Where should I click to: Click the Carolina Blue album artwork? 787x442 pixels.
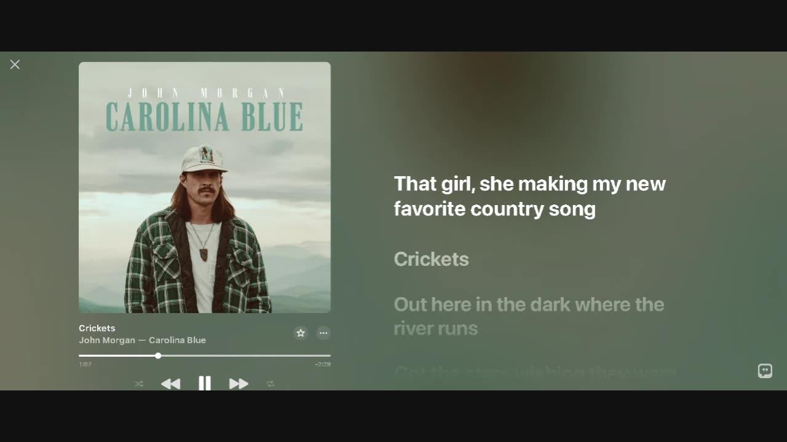tap(205, 187)
